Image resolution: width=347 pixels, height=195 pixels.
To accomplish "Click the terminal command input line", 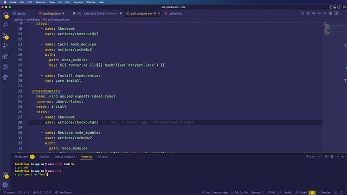I will (31, 174).
